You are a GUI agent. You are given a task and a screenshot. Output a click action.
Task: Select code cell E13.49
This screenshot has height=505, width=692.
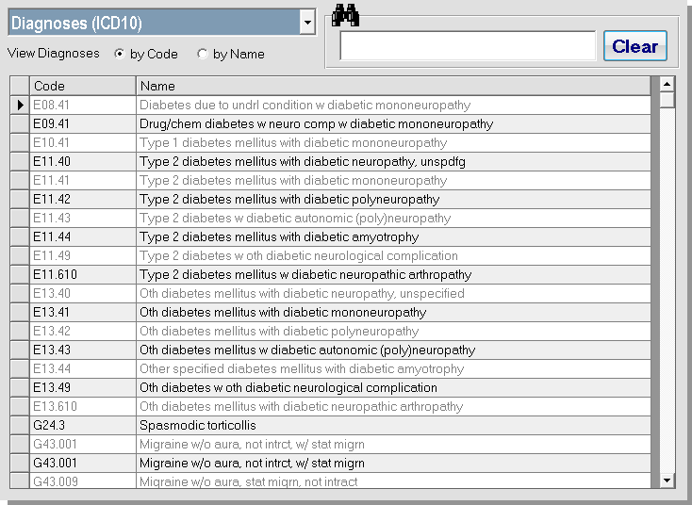83,387
